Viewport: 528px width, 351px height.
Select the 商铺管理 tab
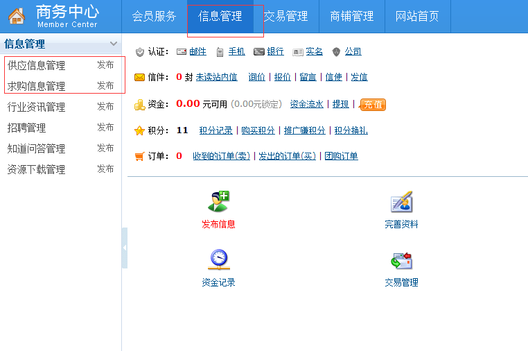pyautogui.click(x=351, y=16)
